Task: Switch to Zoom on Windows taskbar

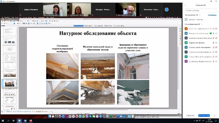Action: (x=19, y=121)
